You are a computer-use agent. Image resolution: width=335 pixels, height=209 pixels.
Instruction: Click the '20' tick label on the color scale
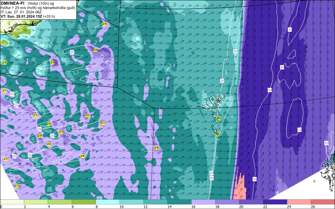241,207
